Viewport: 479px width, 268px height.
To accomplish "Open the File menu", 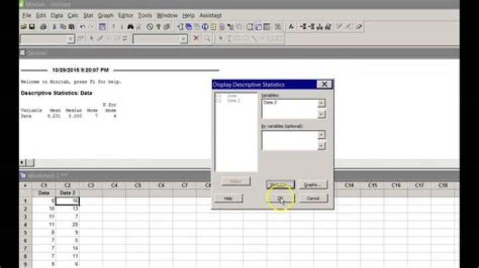I will [x=27, y=15].
